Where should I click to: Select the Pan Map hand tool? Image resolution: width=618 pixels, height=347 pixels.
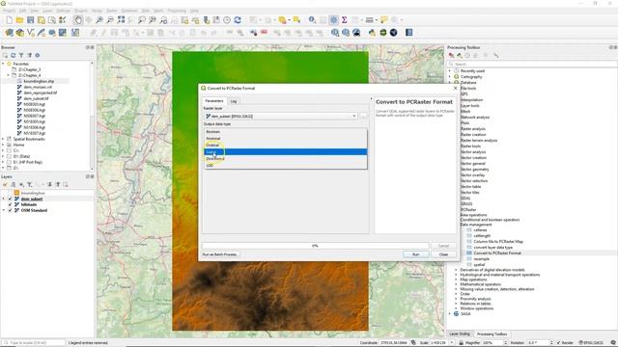[x=78, y=20]
